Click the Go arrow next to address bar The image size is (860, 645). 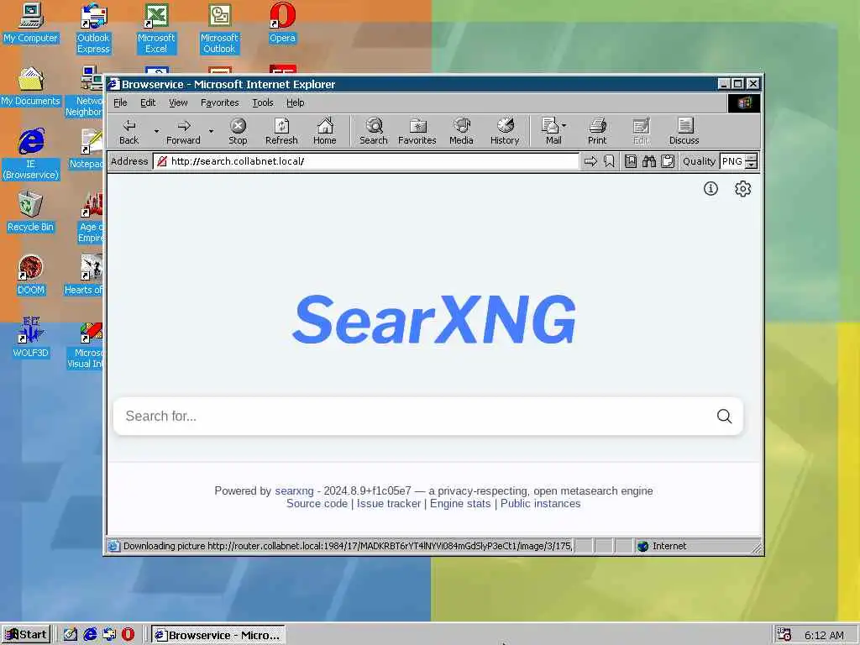(x=590, y=161)
